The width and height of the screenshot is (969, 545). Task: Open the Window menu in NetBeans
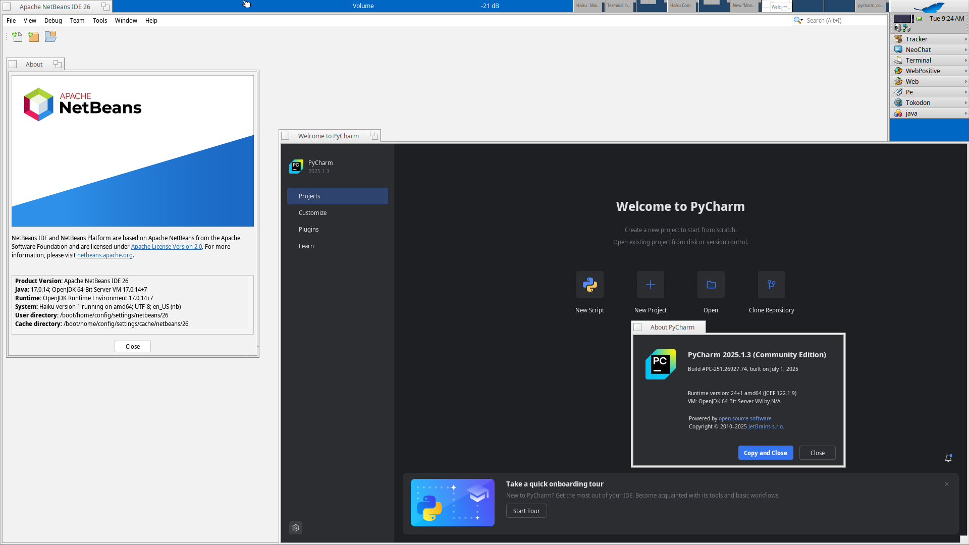coord(126,20)
